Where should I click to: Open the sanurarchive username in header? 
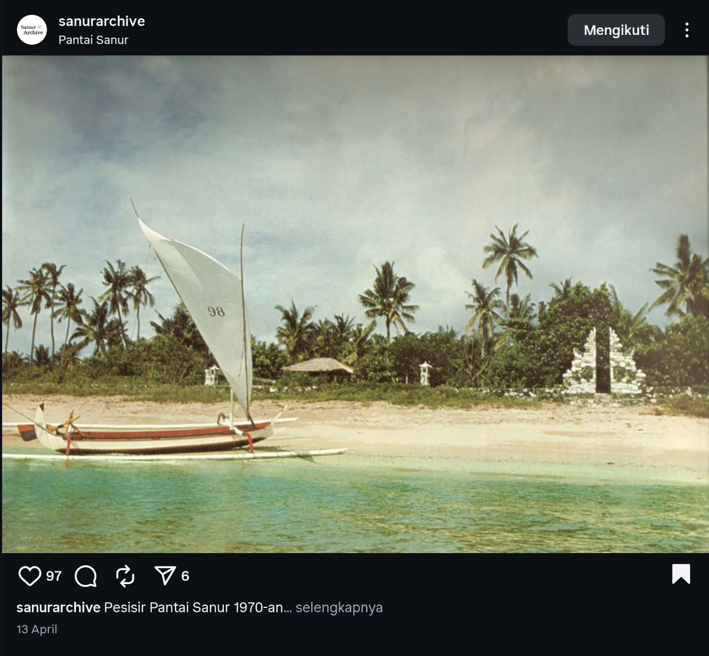[x=102, y=21]
